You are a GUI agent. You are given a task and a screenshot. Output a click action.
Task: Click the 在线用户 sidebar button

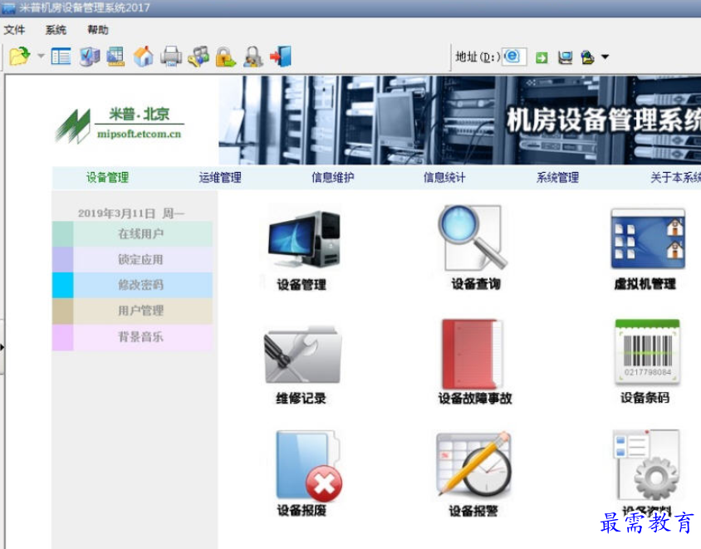pos(132,234)
